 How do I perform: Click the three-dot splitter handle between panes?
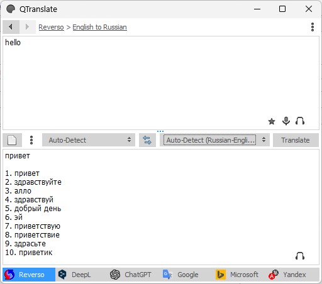coord(160,131)
